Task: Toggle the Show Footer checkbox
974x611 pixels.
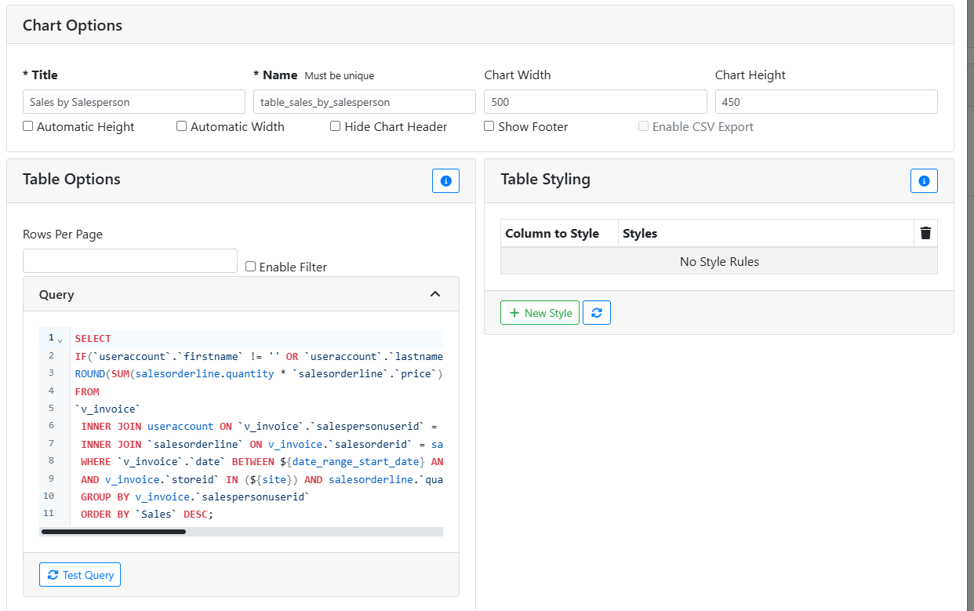Action: point(489,126)
